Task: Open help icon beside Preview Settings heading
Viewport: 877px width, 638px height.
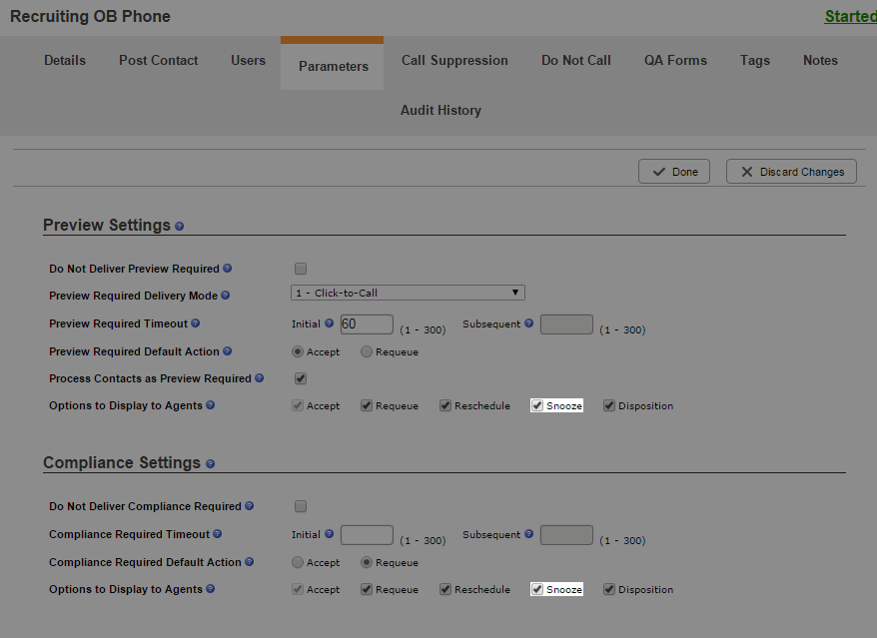Action: 179,226
